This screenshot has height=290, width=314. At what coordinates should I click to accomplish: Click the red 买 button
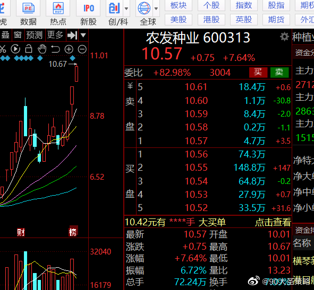(258, 72)
